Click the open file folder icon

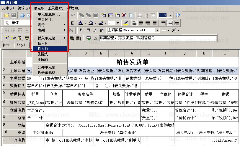point(7,15)
